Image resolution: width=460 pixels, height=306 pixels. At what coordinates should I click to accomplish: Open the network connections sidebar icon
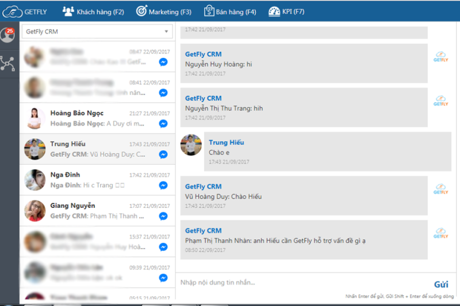7,64
